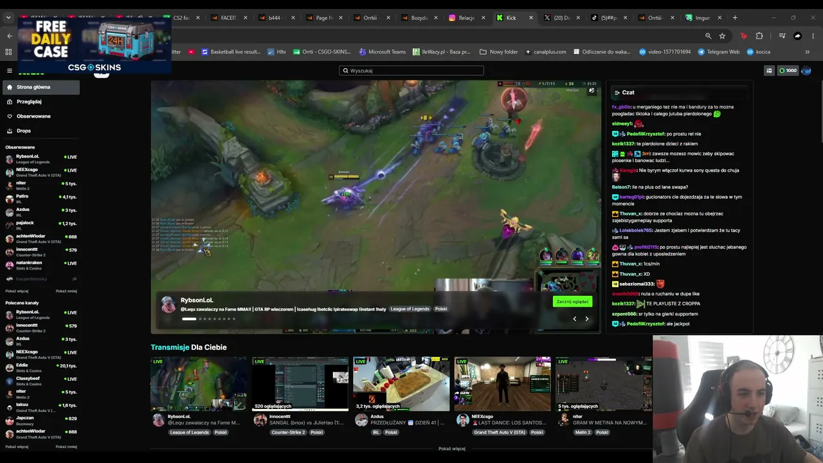This screenshot has height=463, width=823.
Task: Show the previous featured stream with left arrow
Action: (x=575, y=318)
